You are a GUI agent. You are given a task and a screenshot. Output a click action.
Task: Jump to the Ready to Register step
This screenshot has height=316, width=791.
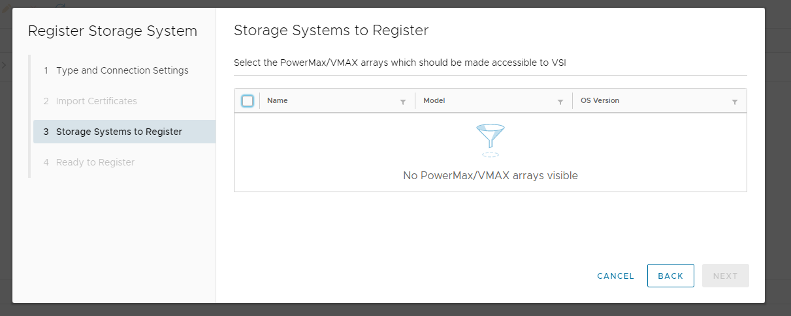tap(95, 162)
